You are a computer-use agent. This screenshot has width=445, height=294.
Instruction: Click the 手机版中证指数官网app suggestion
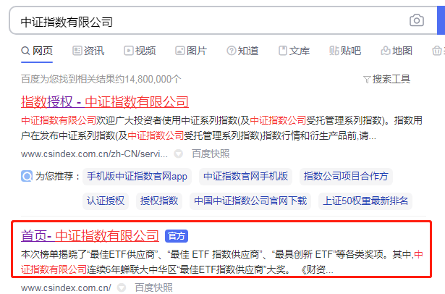tap(137, 176)
